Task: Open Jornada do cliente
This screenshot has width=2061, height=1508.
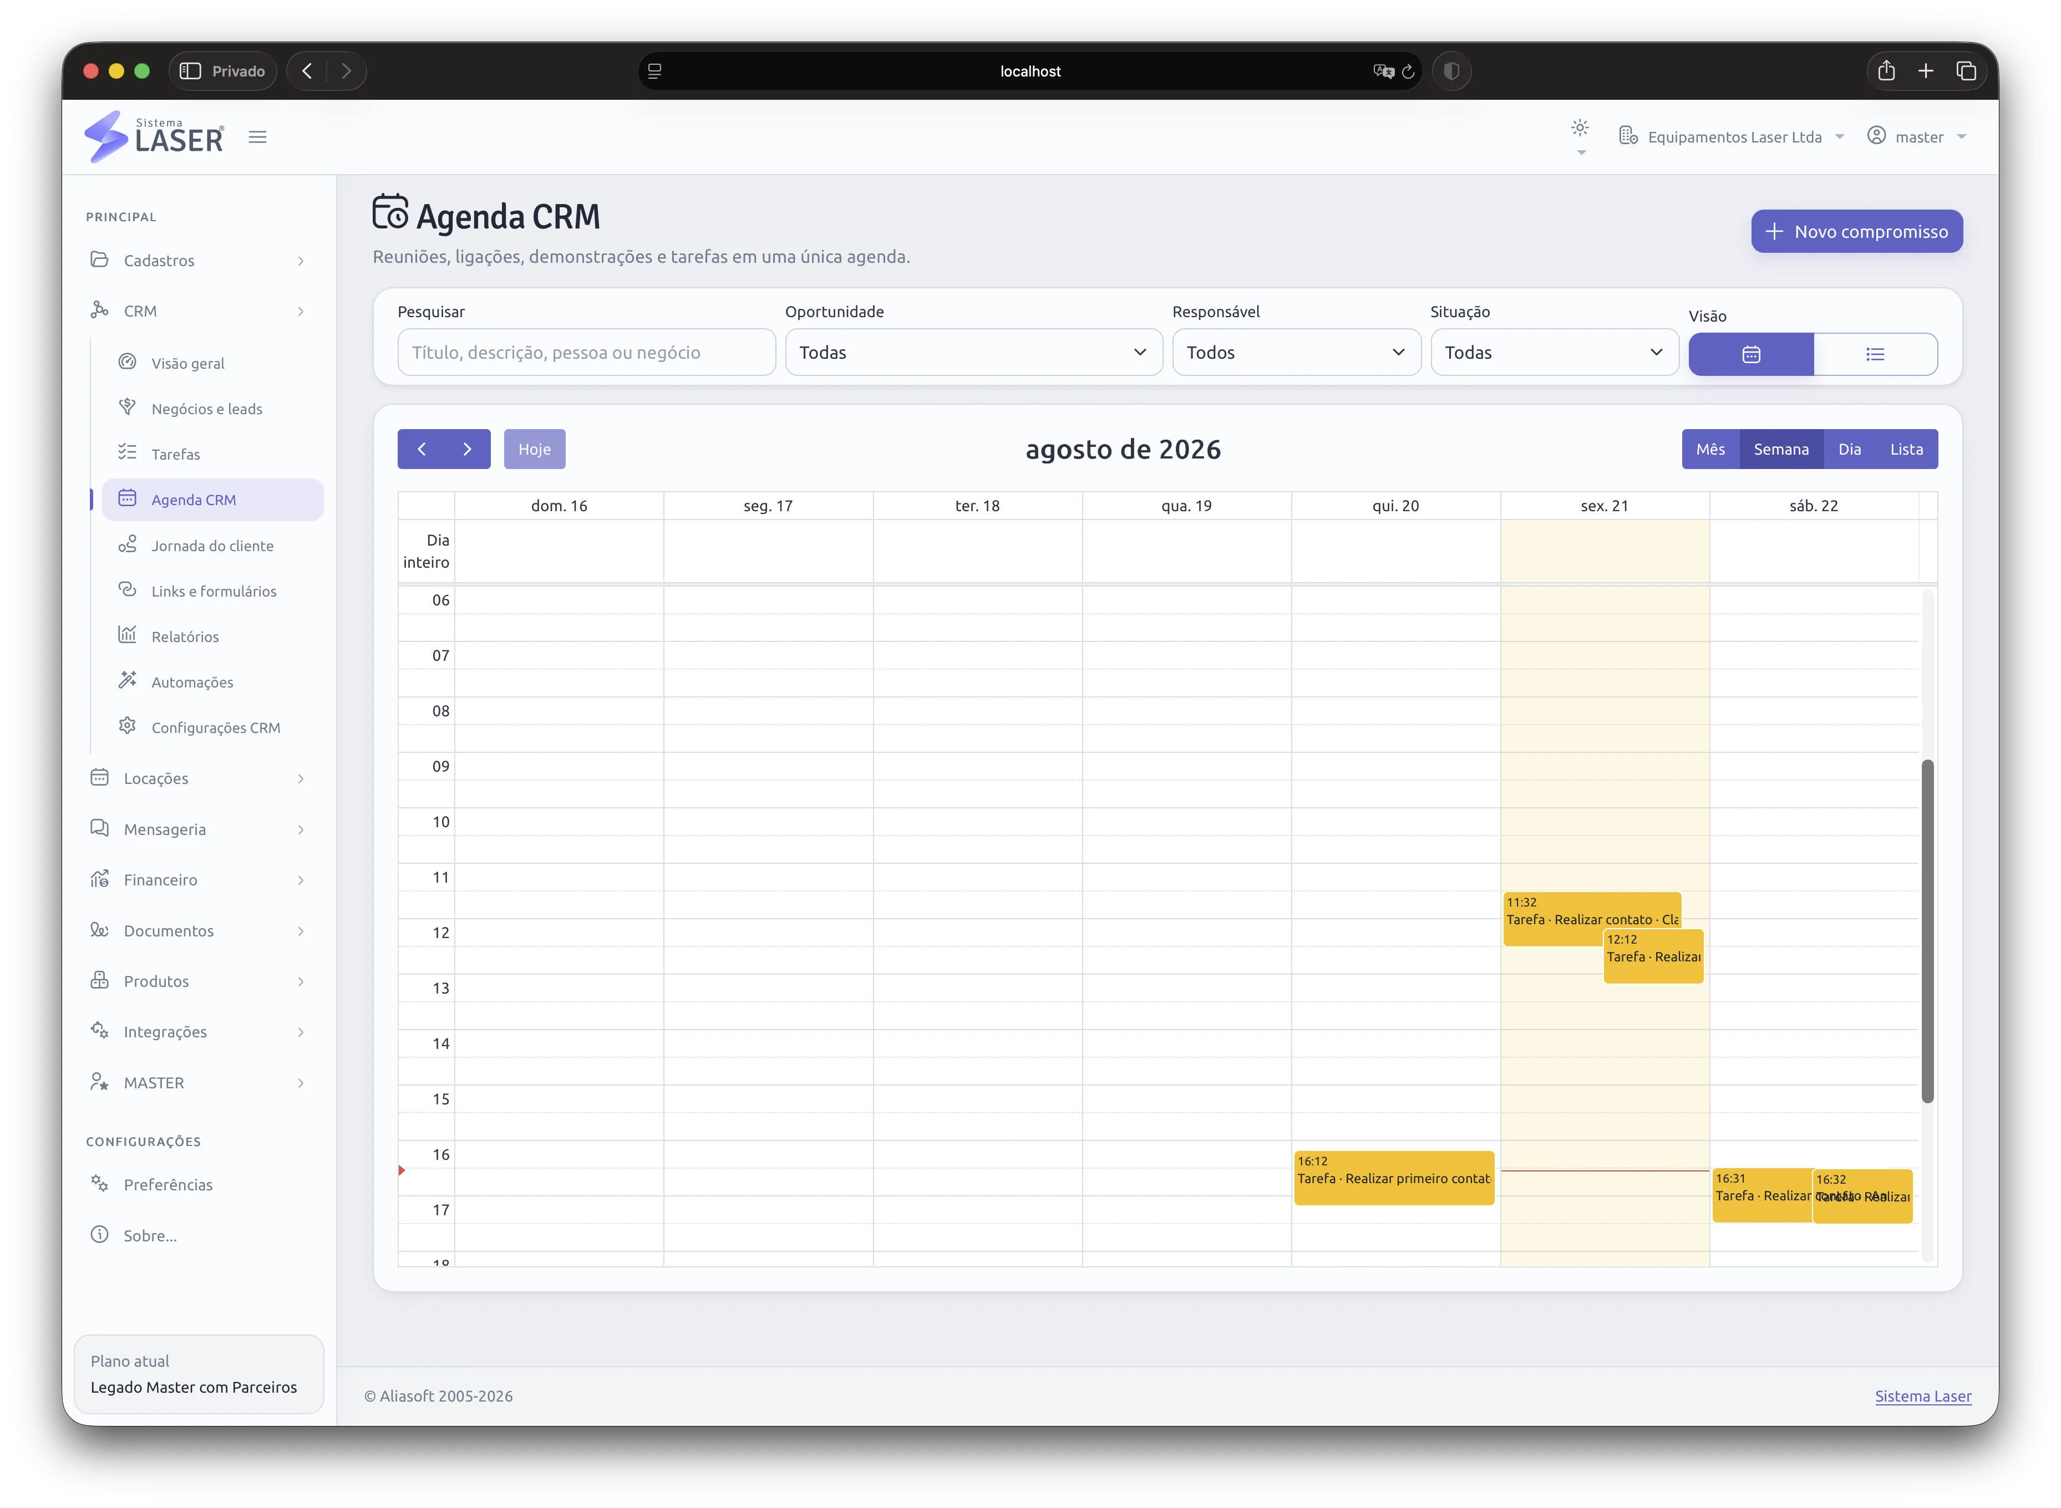Action: 212,546
